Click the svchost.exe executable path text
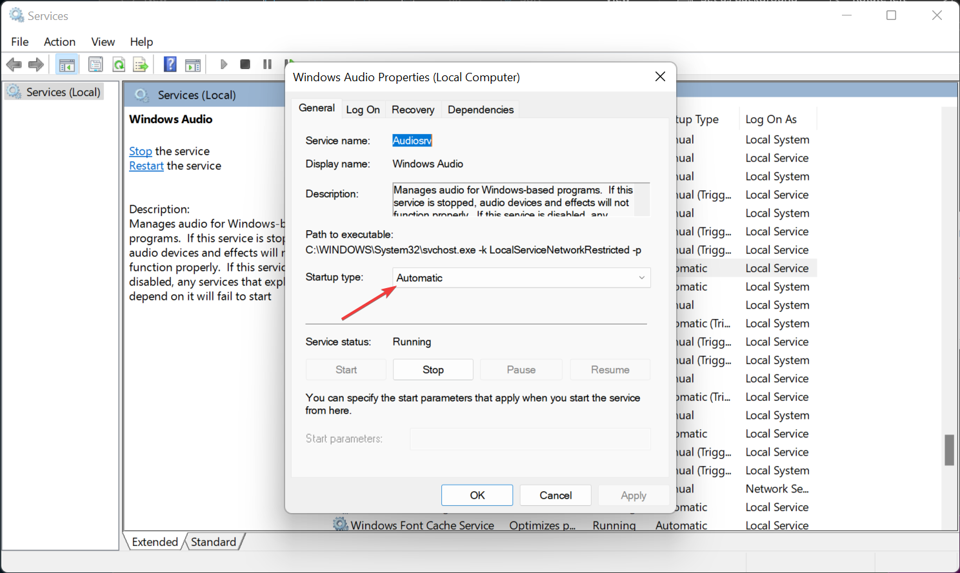Image resolution: width=960 pixels, height=573 pixels. click(473, 249)
